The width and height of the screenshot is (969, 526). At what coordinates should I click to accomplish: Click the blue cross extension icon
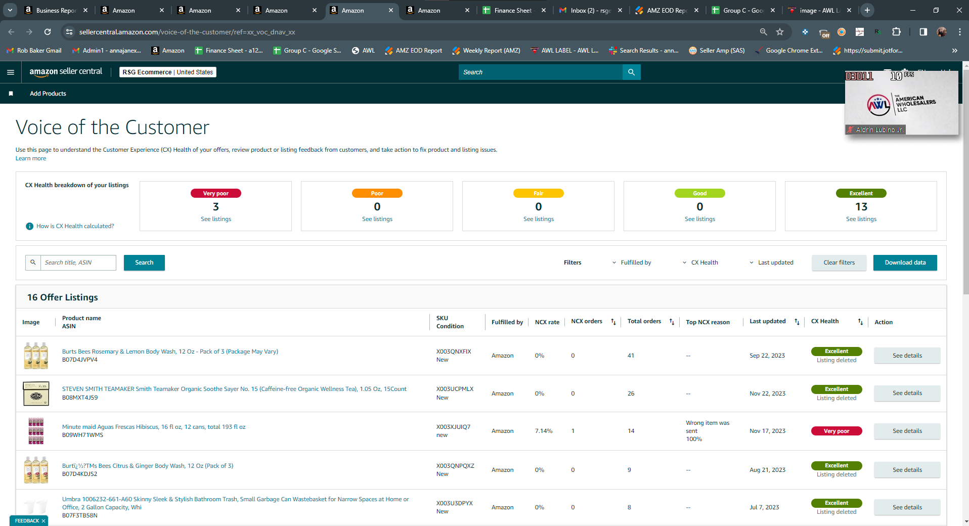click(x=805, y=32)
